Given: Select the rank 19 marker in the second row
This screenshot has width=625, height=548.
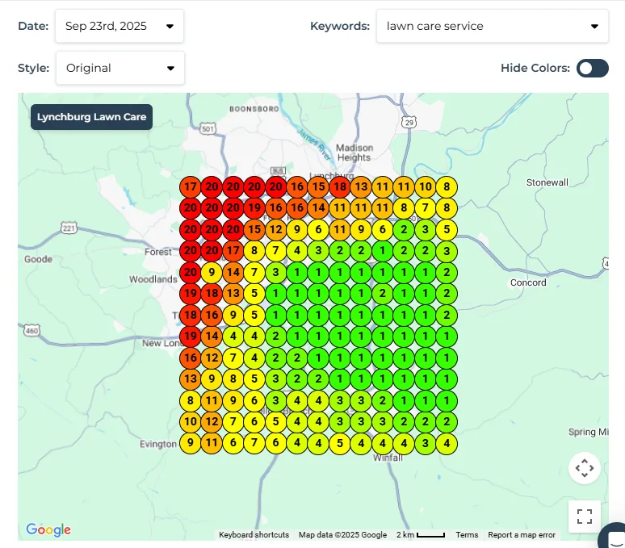Looking at the screenshot, I should click(254, 208).
